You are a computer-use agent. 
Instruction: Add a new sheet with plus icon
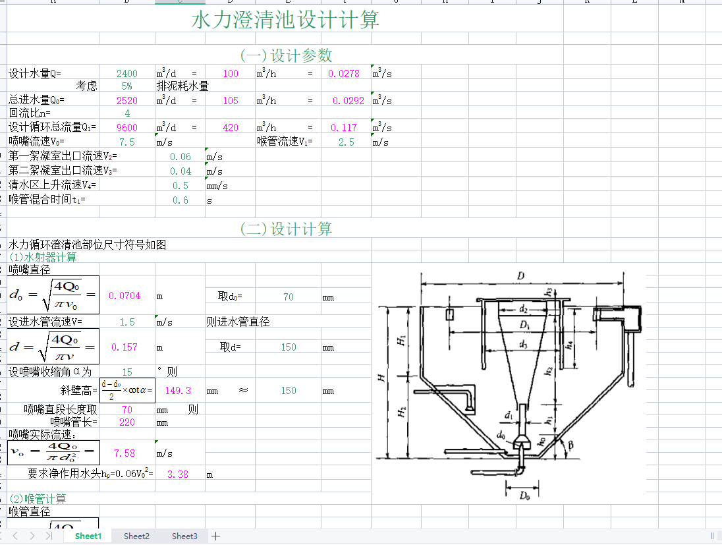[x=215, y=536]
